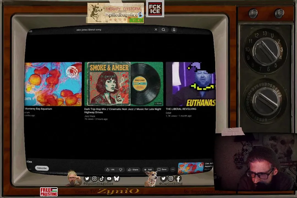The height and width of the screenshot is (198, 297).
Task: Open the Share button
Action: point(133,170)
